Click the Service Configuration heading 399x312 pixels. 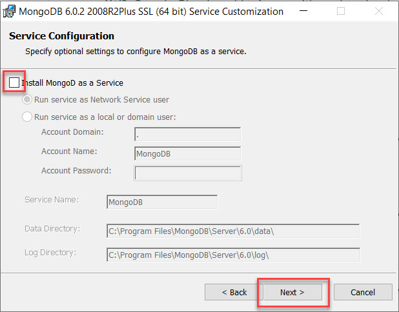(x=61, y=36)
